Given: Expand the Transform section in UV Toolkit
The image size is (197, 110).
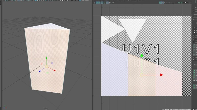Looking at the screenshot, I should point(194,35).
